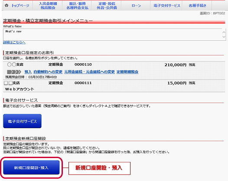
Task: Click the 新規口座開設・預入 blue button
Action: click(31, 167)
